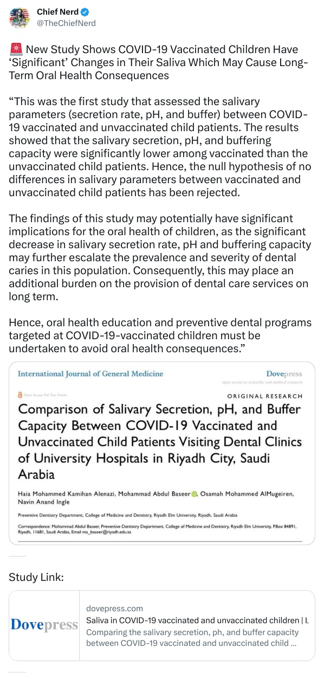Viewport: 324px width, 679px height.
Task: Click the Chief Nerd display name
Action: tap(57, 12)
